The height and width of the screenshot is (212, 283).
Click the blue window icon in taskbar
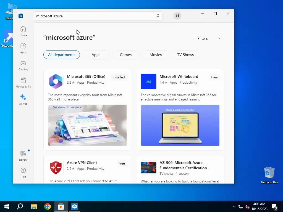[x=74, y=206]
